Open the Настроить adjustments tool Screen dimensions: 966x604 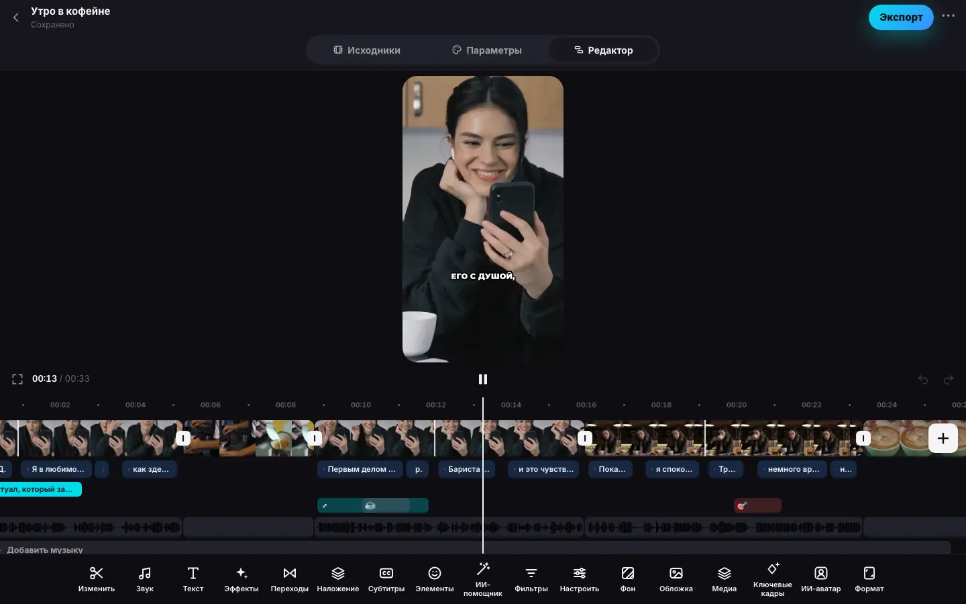[580, 579]
